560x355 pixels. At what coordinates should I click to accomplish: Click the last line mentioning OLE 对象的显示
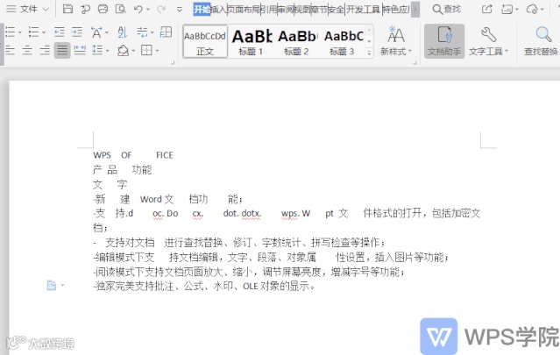pyautogui.click(x=204, y=287)
